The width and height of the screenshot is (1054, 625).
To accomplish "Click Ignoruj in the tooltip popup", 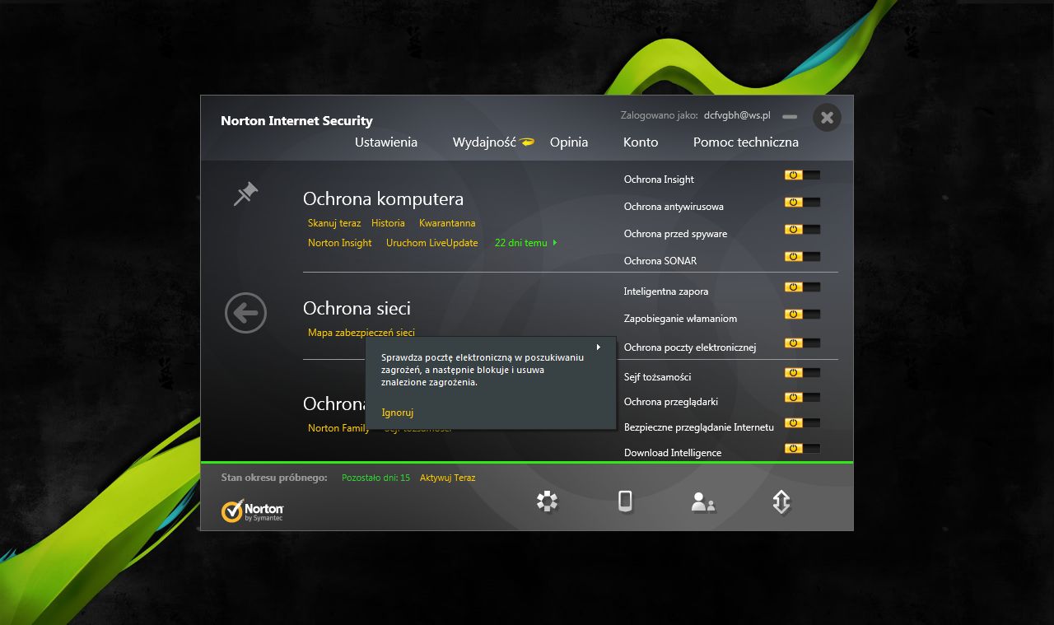I will click(398, 413).
